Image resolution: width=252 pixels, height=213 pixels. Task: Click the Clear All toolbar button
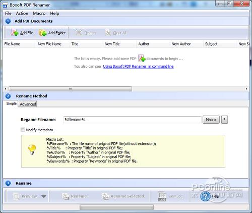(115, 33)
